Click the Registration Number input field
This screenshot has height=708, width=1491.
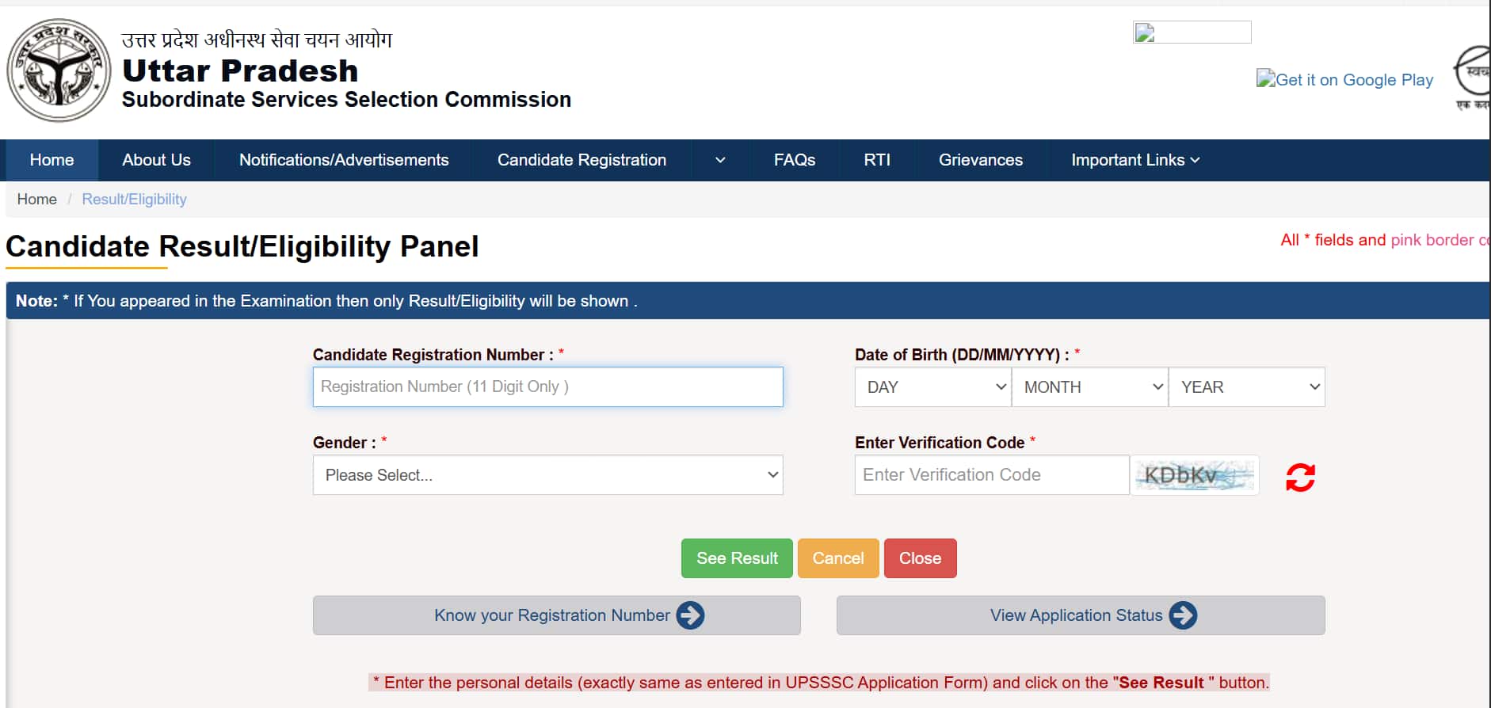pos(547,386)
